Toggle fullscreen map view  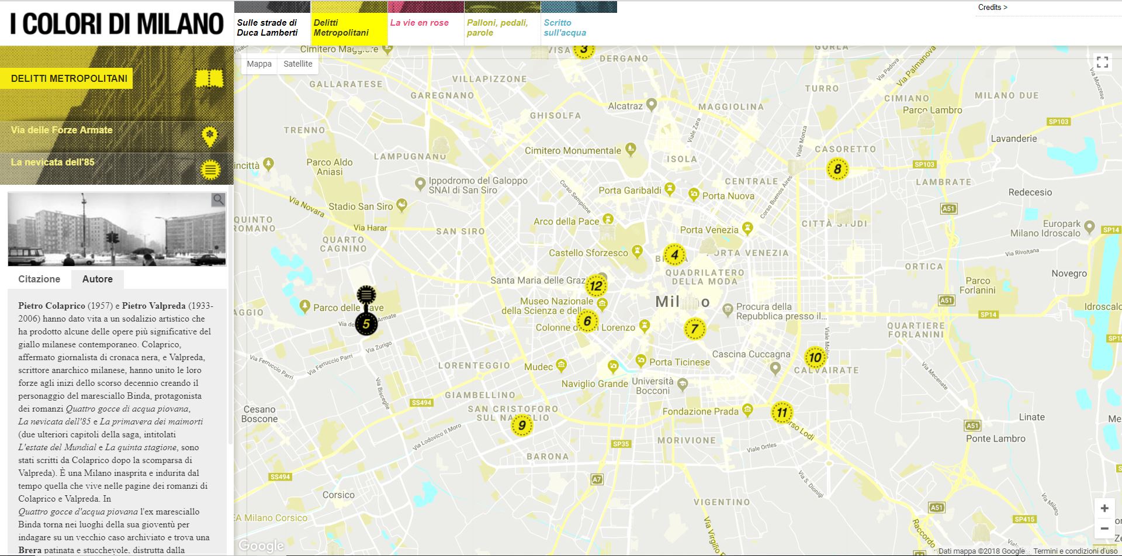click(x=1102, y=62)
